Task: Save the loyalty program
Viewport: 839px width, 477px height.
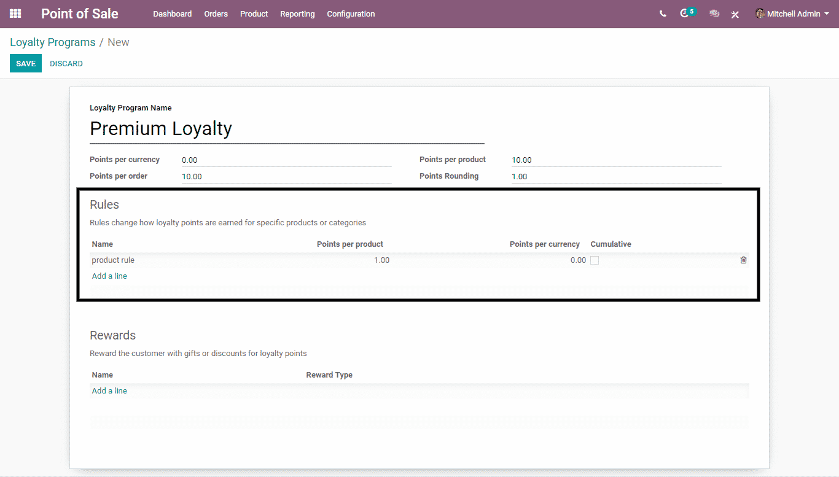Action: [x=26, y=64]
